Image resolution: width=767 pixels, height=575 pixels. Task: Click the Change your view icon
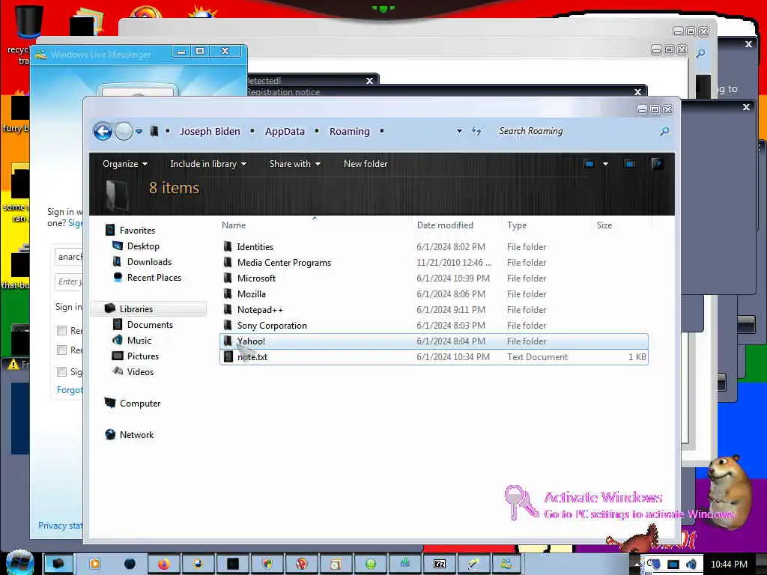coord(589,164)
